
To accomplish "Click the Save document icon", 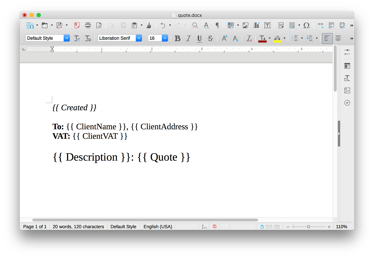I will (x=59, y=25).
